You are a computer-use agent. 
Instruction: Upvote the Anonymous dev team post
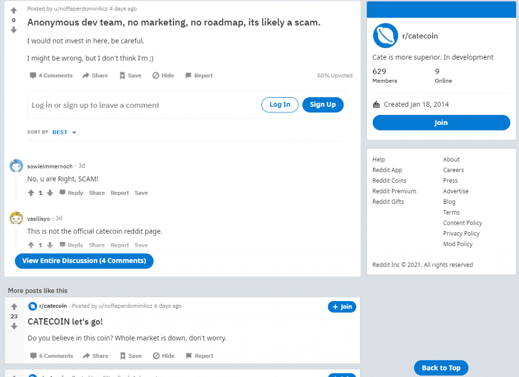pos(14,11)
